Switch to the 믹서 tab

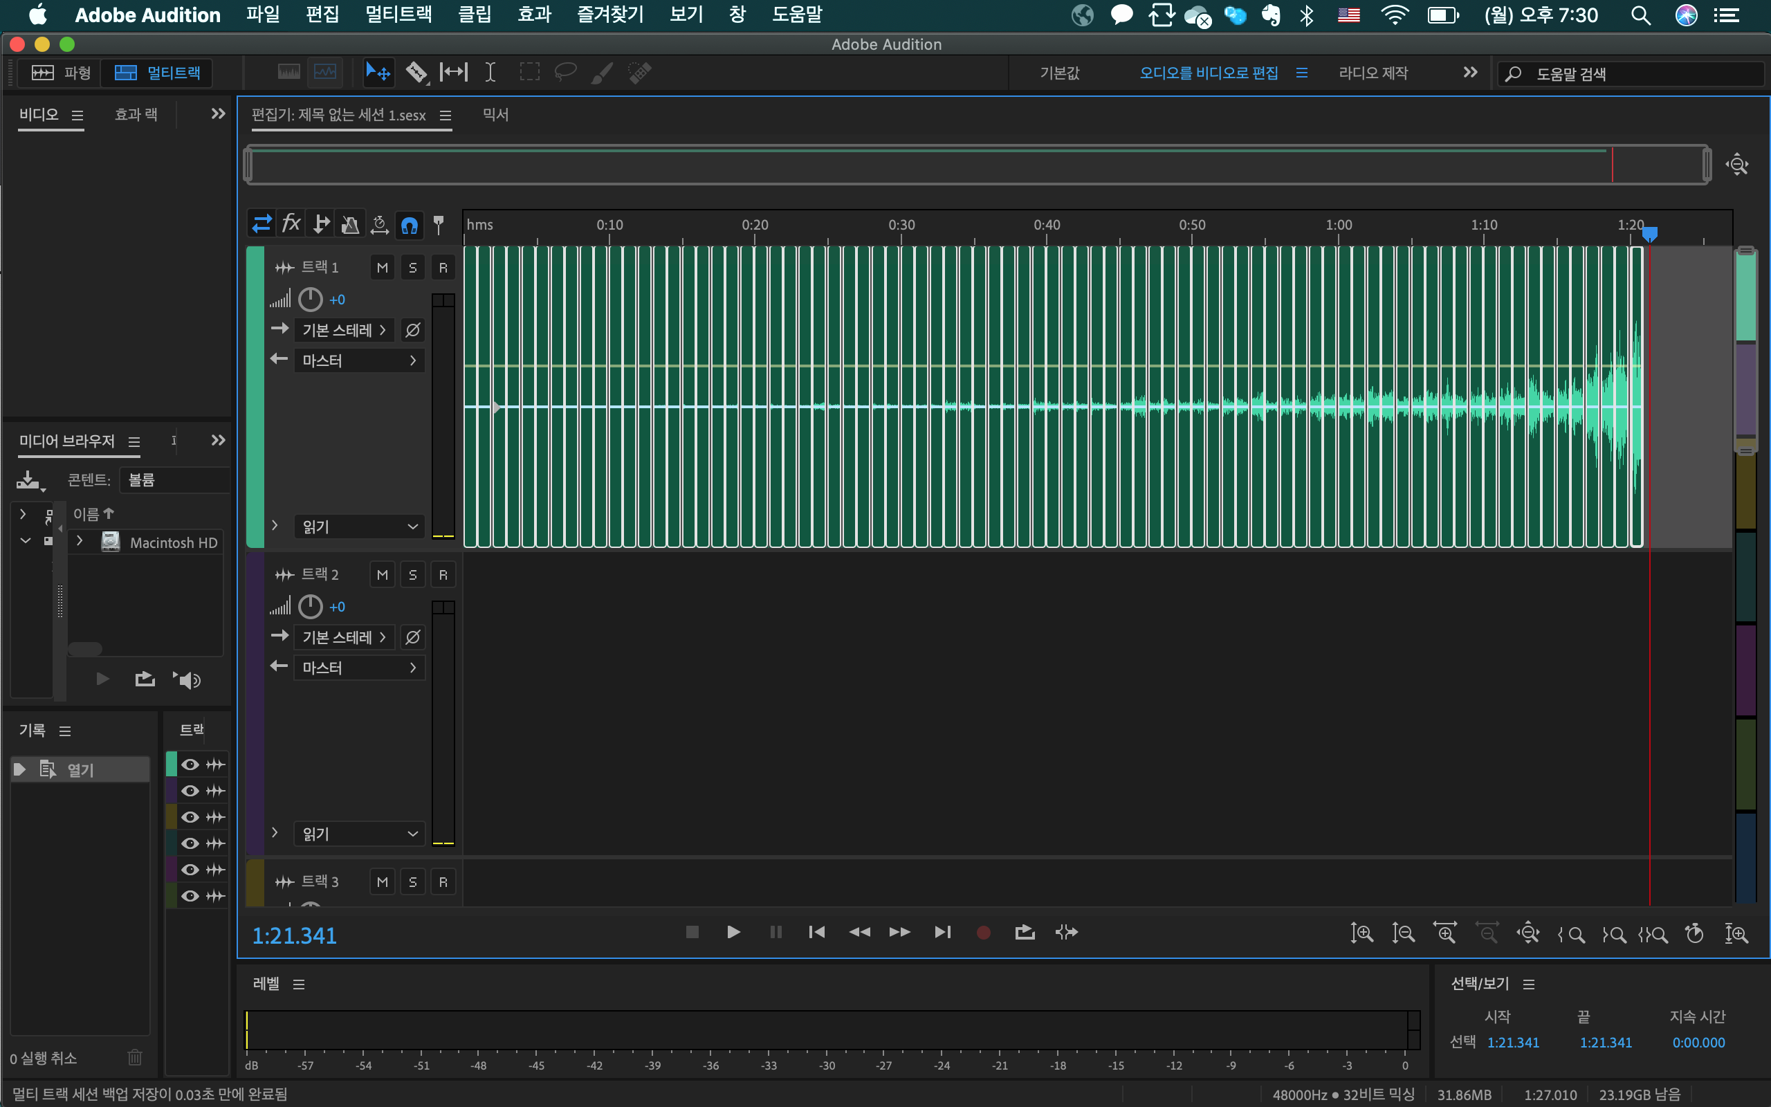pyautogui.click(x=495, y=115)
